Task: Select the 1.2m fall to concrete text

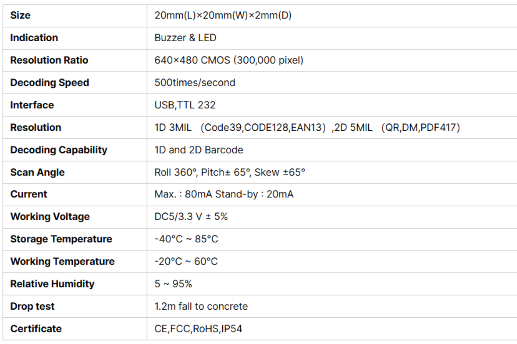Action: pyautogui.click(x=201, y=307)
